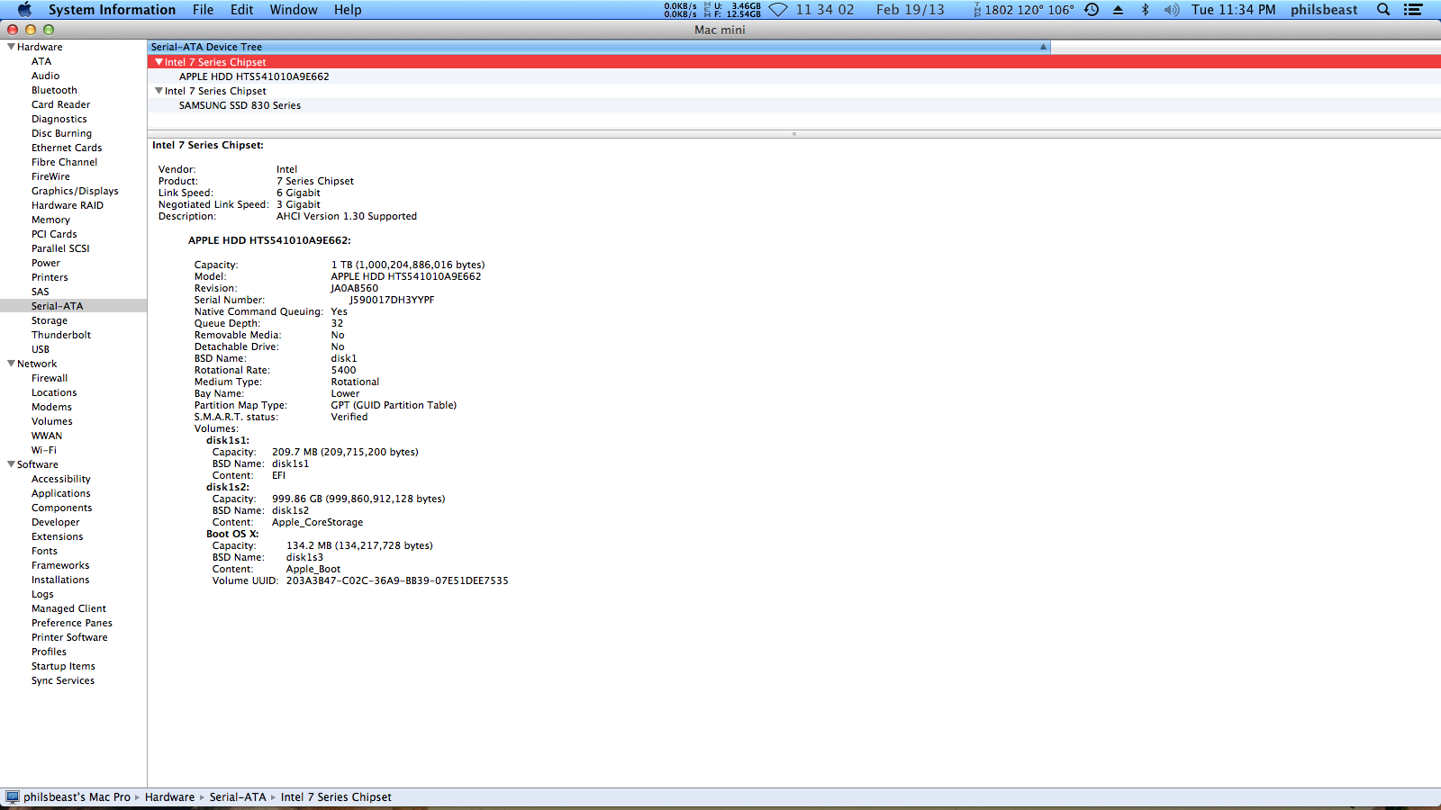Select PCI Cards in the sidebar
The width and height of the screenshot is (1441, 810).
[54, 234]
